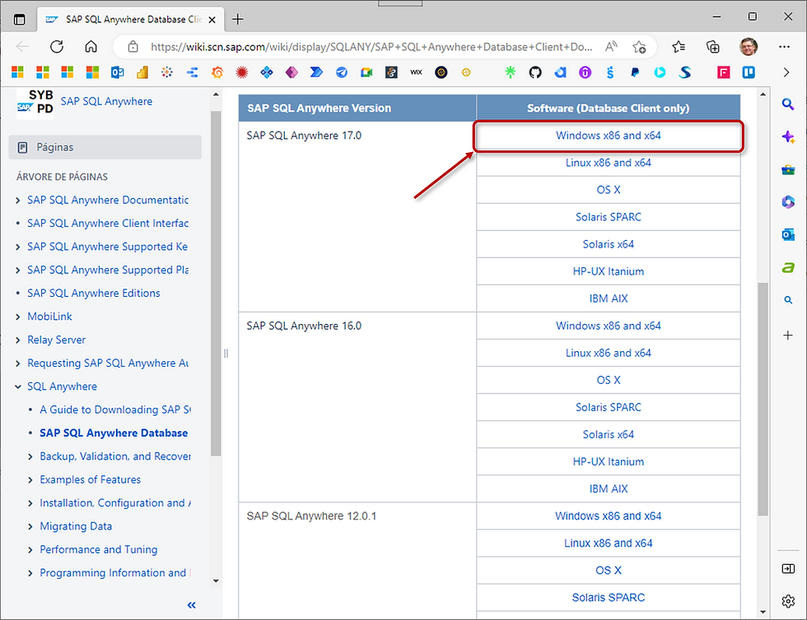Open the Collections icon in toolbar
The width and height of the screenshot is (807, 620).
pos(713,47)
